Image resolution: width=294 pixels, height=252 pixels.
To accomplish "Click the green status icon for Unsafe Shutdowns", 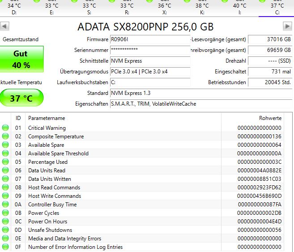I will click(5, 230).
